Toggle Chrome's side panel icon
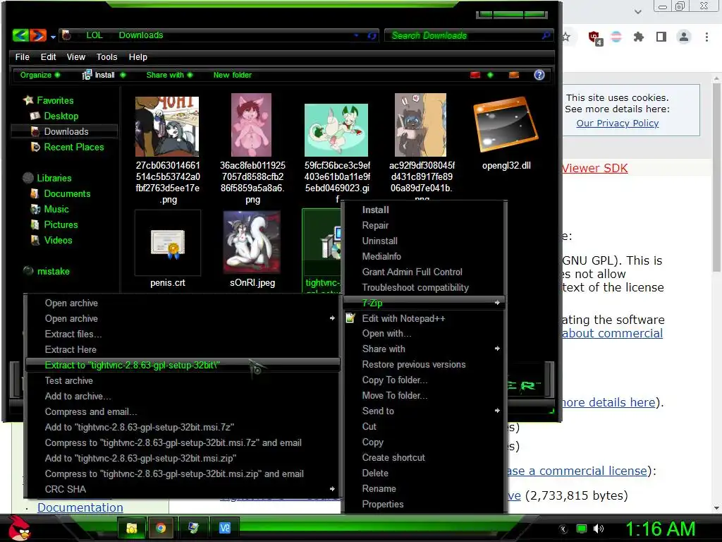 point(661,37)
